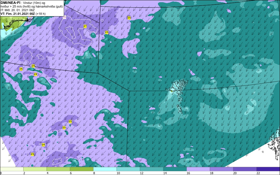280x175 pixels.
Task: Click legend scale value 18
Action: pos(212,173)
